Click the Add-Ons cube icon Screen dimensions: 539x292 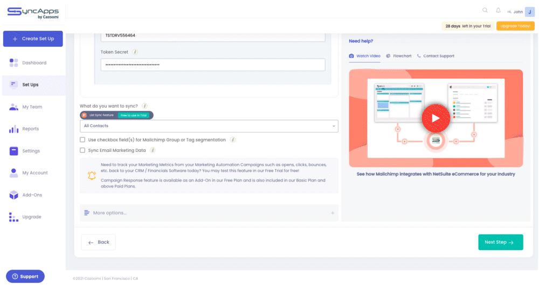[14, 195]
